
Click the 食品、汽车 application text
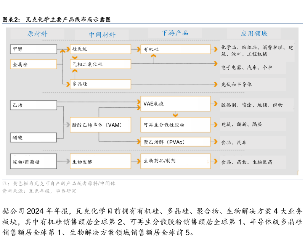(234, 142)
